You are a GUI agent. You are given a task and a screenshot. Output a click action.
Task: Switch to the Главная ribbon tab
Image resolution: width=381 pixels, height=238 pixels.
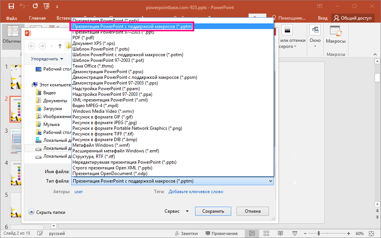pos(37,18)
